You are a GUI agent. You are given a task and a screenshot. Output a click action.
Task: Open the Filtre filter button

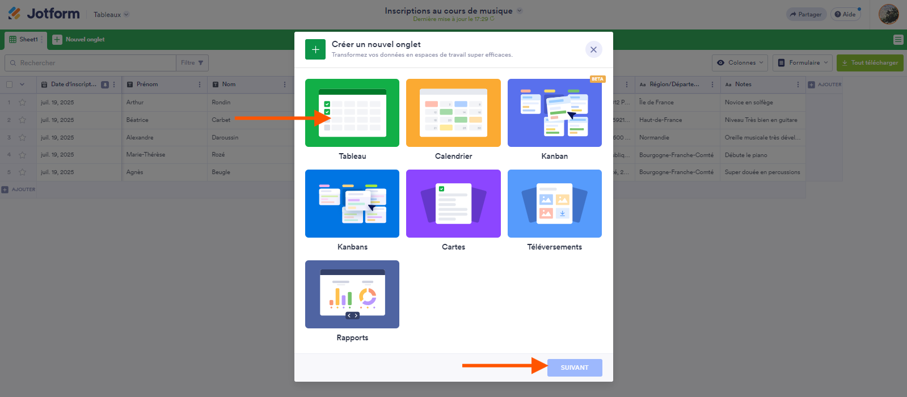(192, 63)
